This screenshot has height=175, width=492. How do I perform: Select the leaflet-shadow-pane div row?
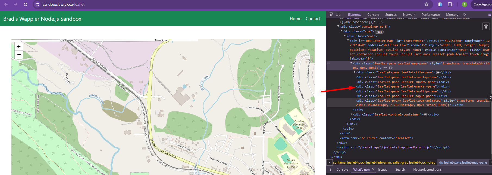click(403, 82)
